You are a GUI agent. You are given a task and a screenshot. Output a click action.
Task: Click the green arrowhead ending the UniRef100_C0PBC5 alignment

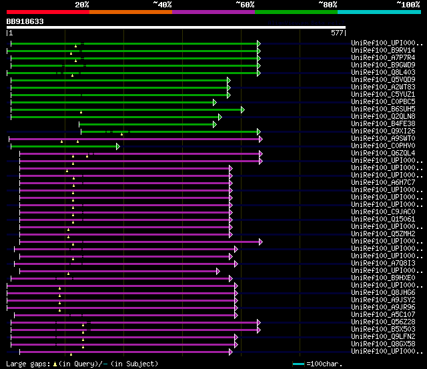pyautogui.click(x=215, y=102)
